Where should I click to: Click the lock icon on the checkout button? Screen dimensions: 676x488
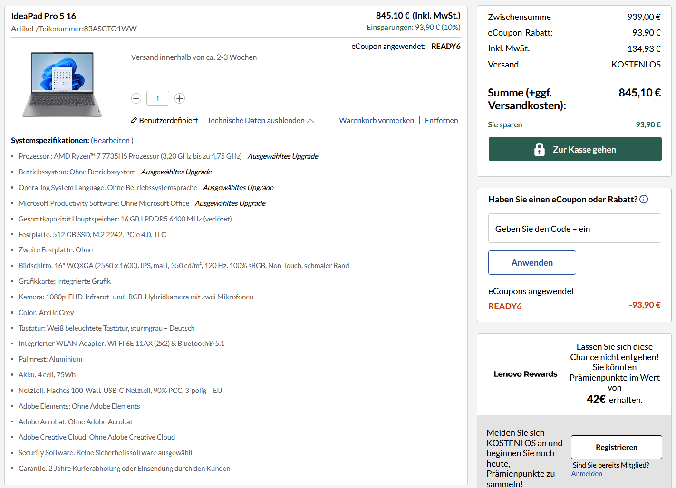tap(539, 149)
